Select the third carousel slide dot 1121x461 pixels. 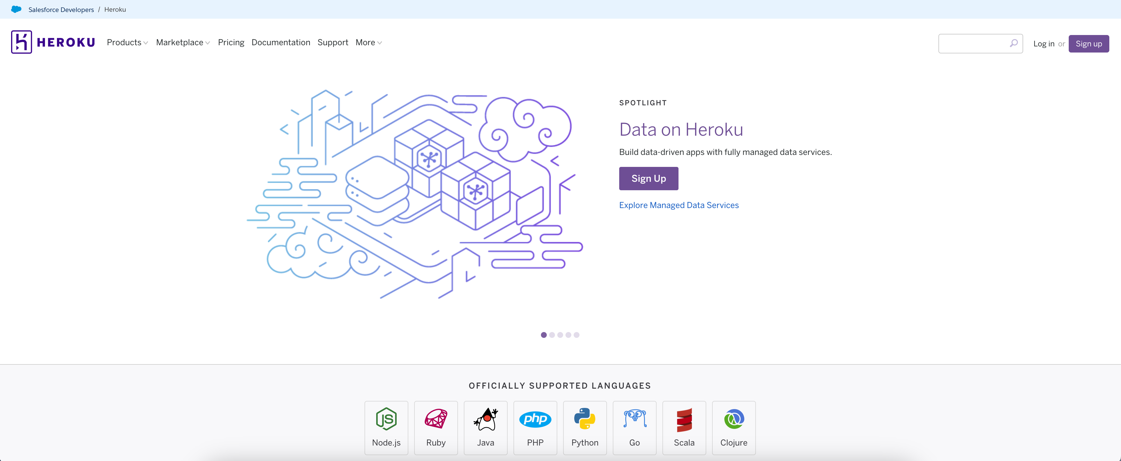pos(560,335)
